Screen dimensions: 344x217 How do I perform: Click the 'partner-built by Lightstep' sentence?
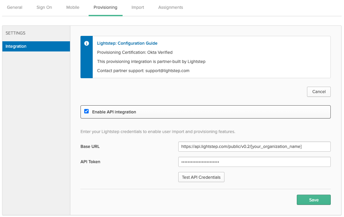(151, 62)
